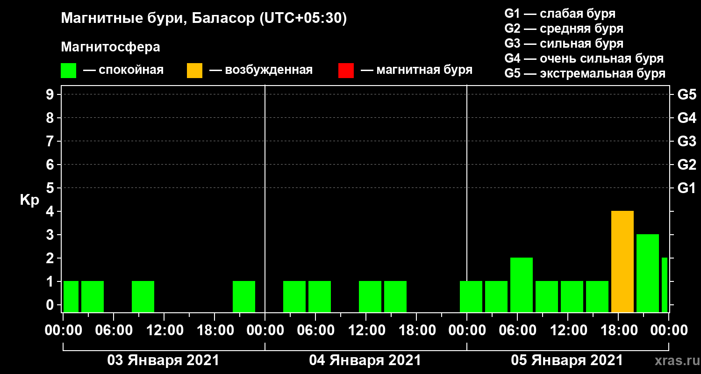Click 'G5 — экстремальная буря' legend line
This screenshot has height=374, width=701.
tap(585, 73)
